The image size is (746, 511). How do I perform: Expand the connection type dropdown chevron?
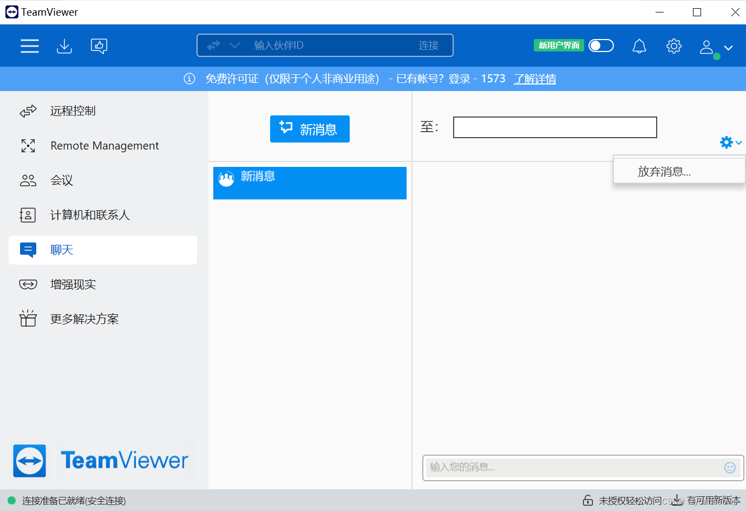234,46
